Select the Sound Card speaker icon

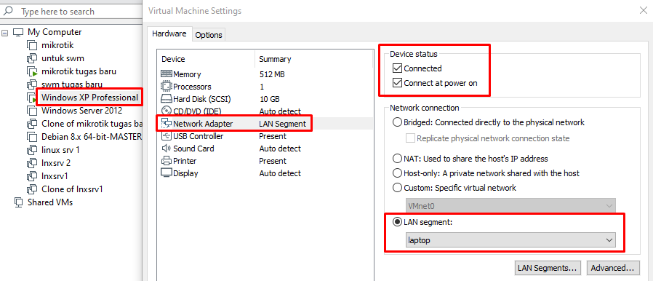[x=167, y=149]
